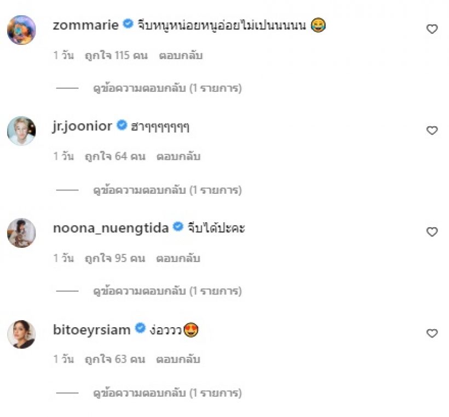The width and height of the screenshot is (449, 417).
Task: Expand replies under jr.joonior's comment
Action: (x=168, y=190)
